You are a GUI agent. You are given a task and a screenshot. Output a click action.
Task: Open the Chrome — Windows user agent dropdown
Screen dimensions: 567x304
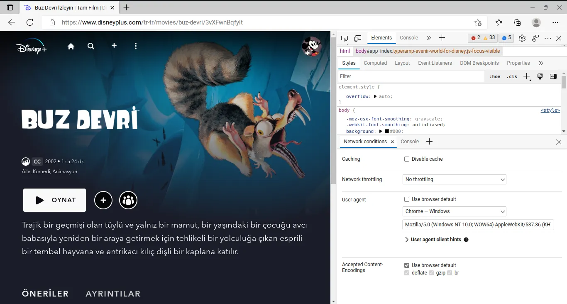pos(454,211)
